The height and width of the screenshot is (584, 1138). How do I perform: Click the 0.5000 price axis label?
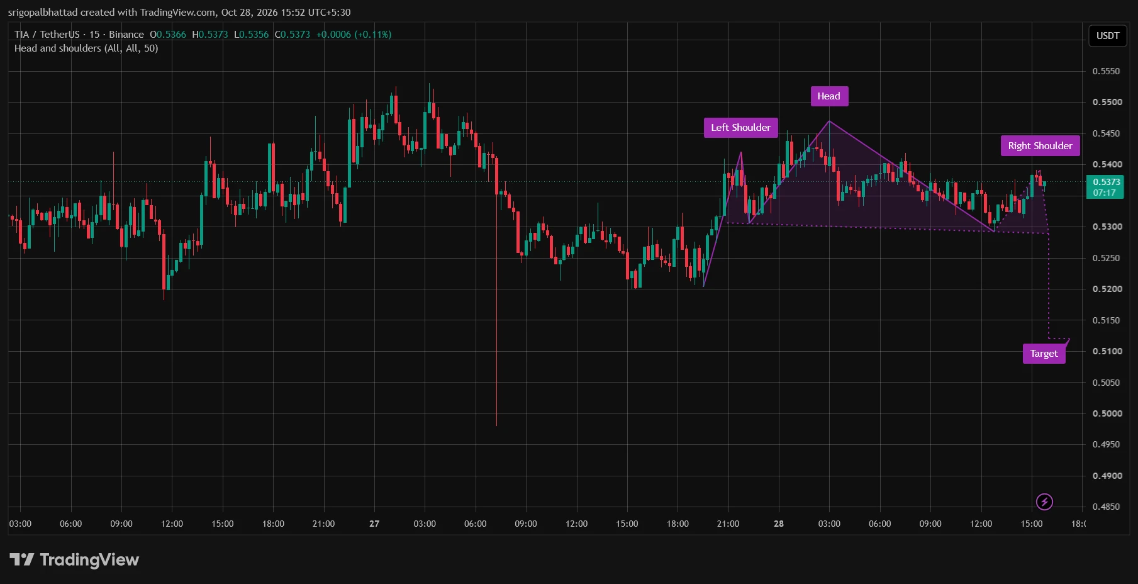(x=1107, y=413)
